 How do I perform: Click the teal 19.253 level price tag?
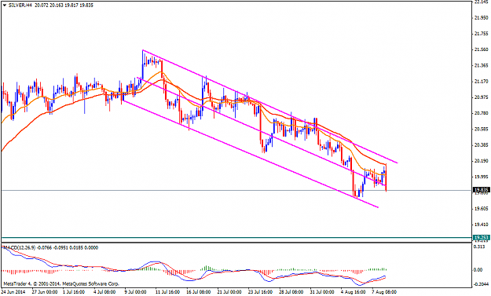(x=482, y=237)
